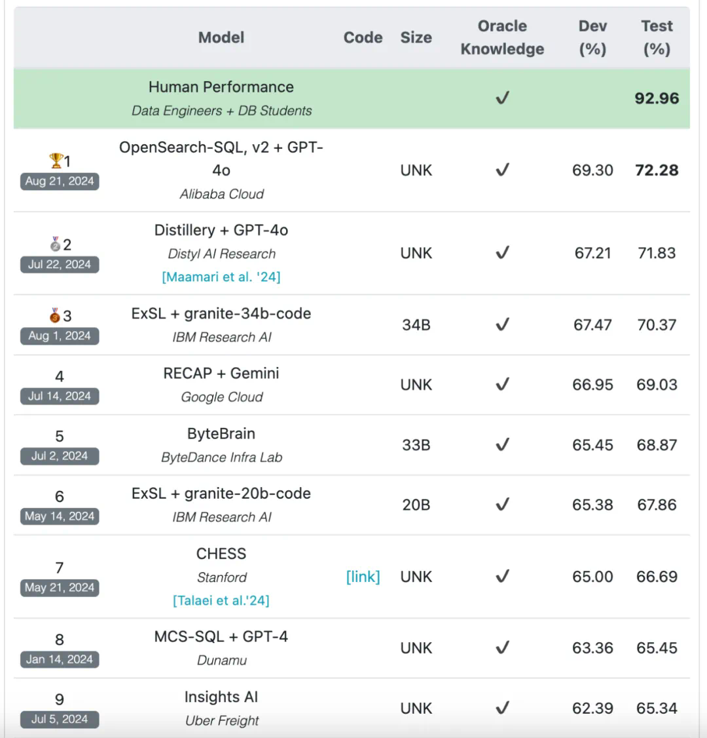Click the Dev (%) column header
The image size is (707, 738).
click(x=592, y=37)
